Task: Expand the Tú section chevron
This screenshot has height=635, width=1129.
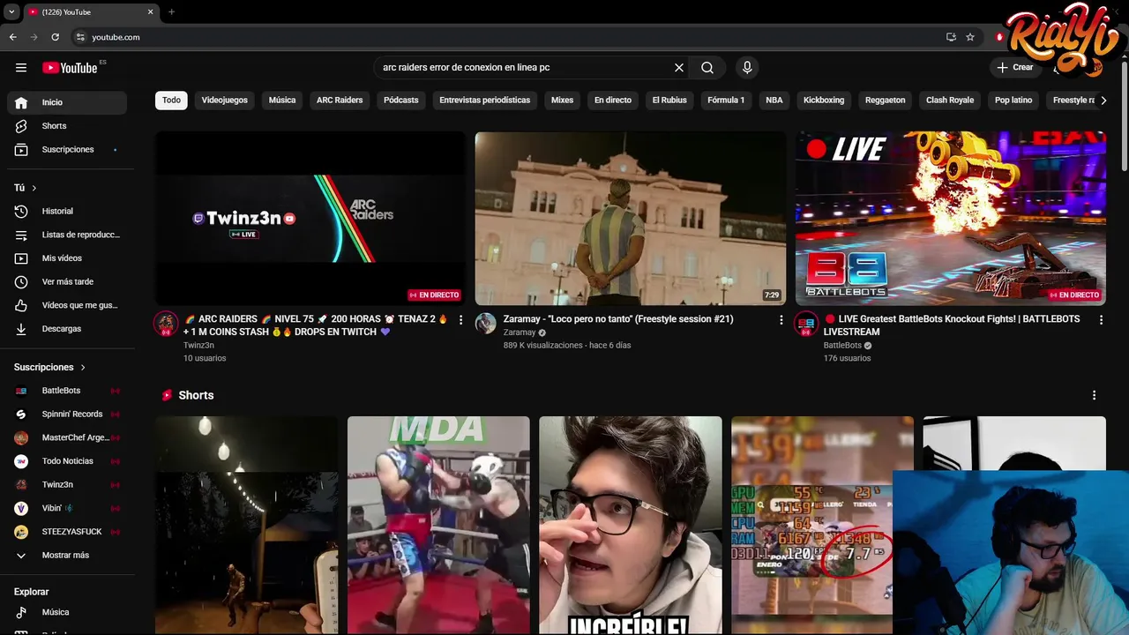Action: click(34, 188)
